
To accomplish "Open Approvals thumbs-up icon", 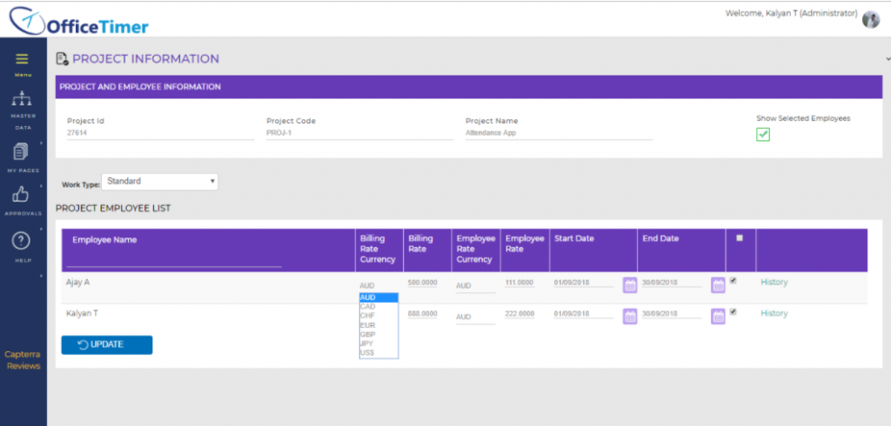I will pyautogui.click(x=21, y=195).
